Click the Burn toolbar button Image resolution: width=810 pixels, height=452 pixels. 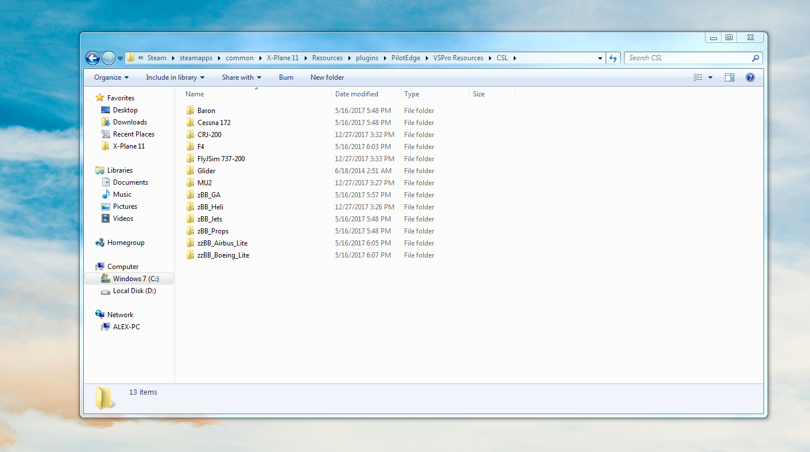(286, 77)
